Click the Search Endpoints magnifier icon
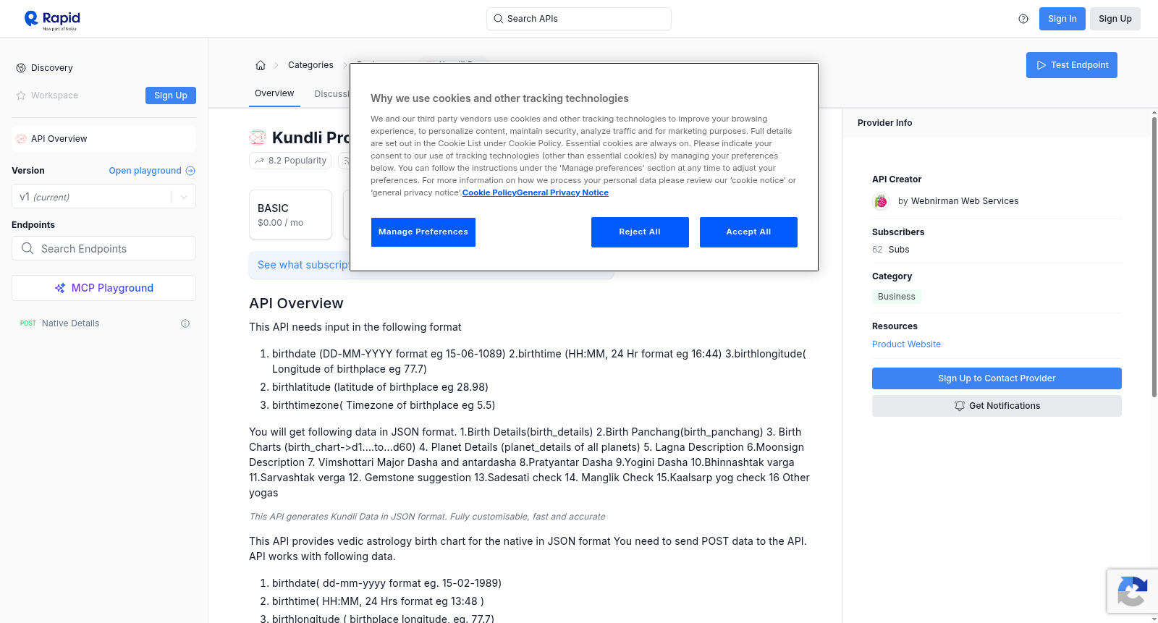The height and width of the screenshot is (623, 1158). click(x=28, y=248)
